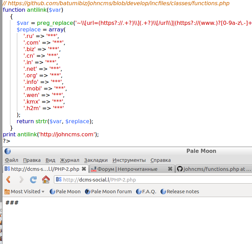Viewport: 252px width, 244px height.
Task: Click the Pale Moon window title icon
Action: (x=7, y=151)
